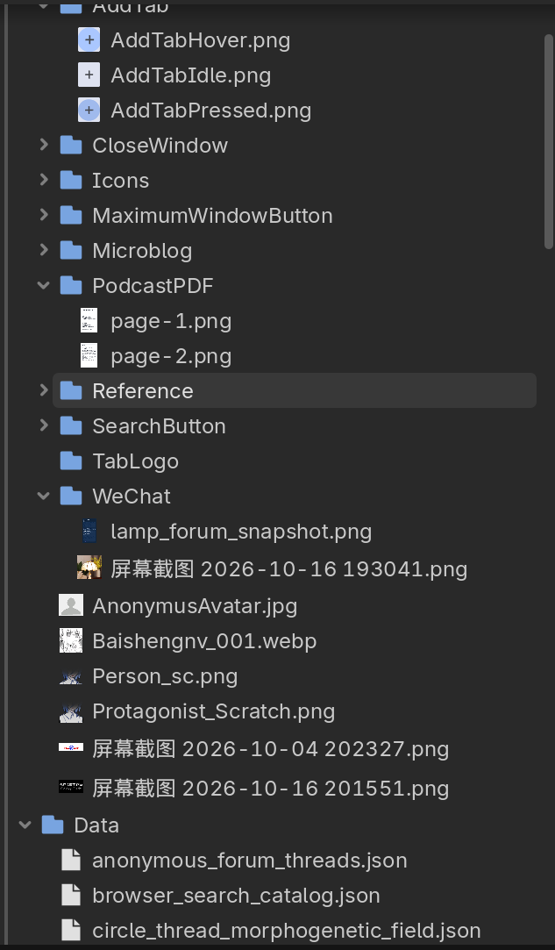Click the Microblog folder icon
The height and width of the screenshot is (950, 555).
71,251
